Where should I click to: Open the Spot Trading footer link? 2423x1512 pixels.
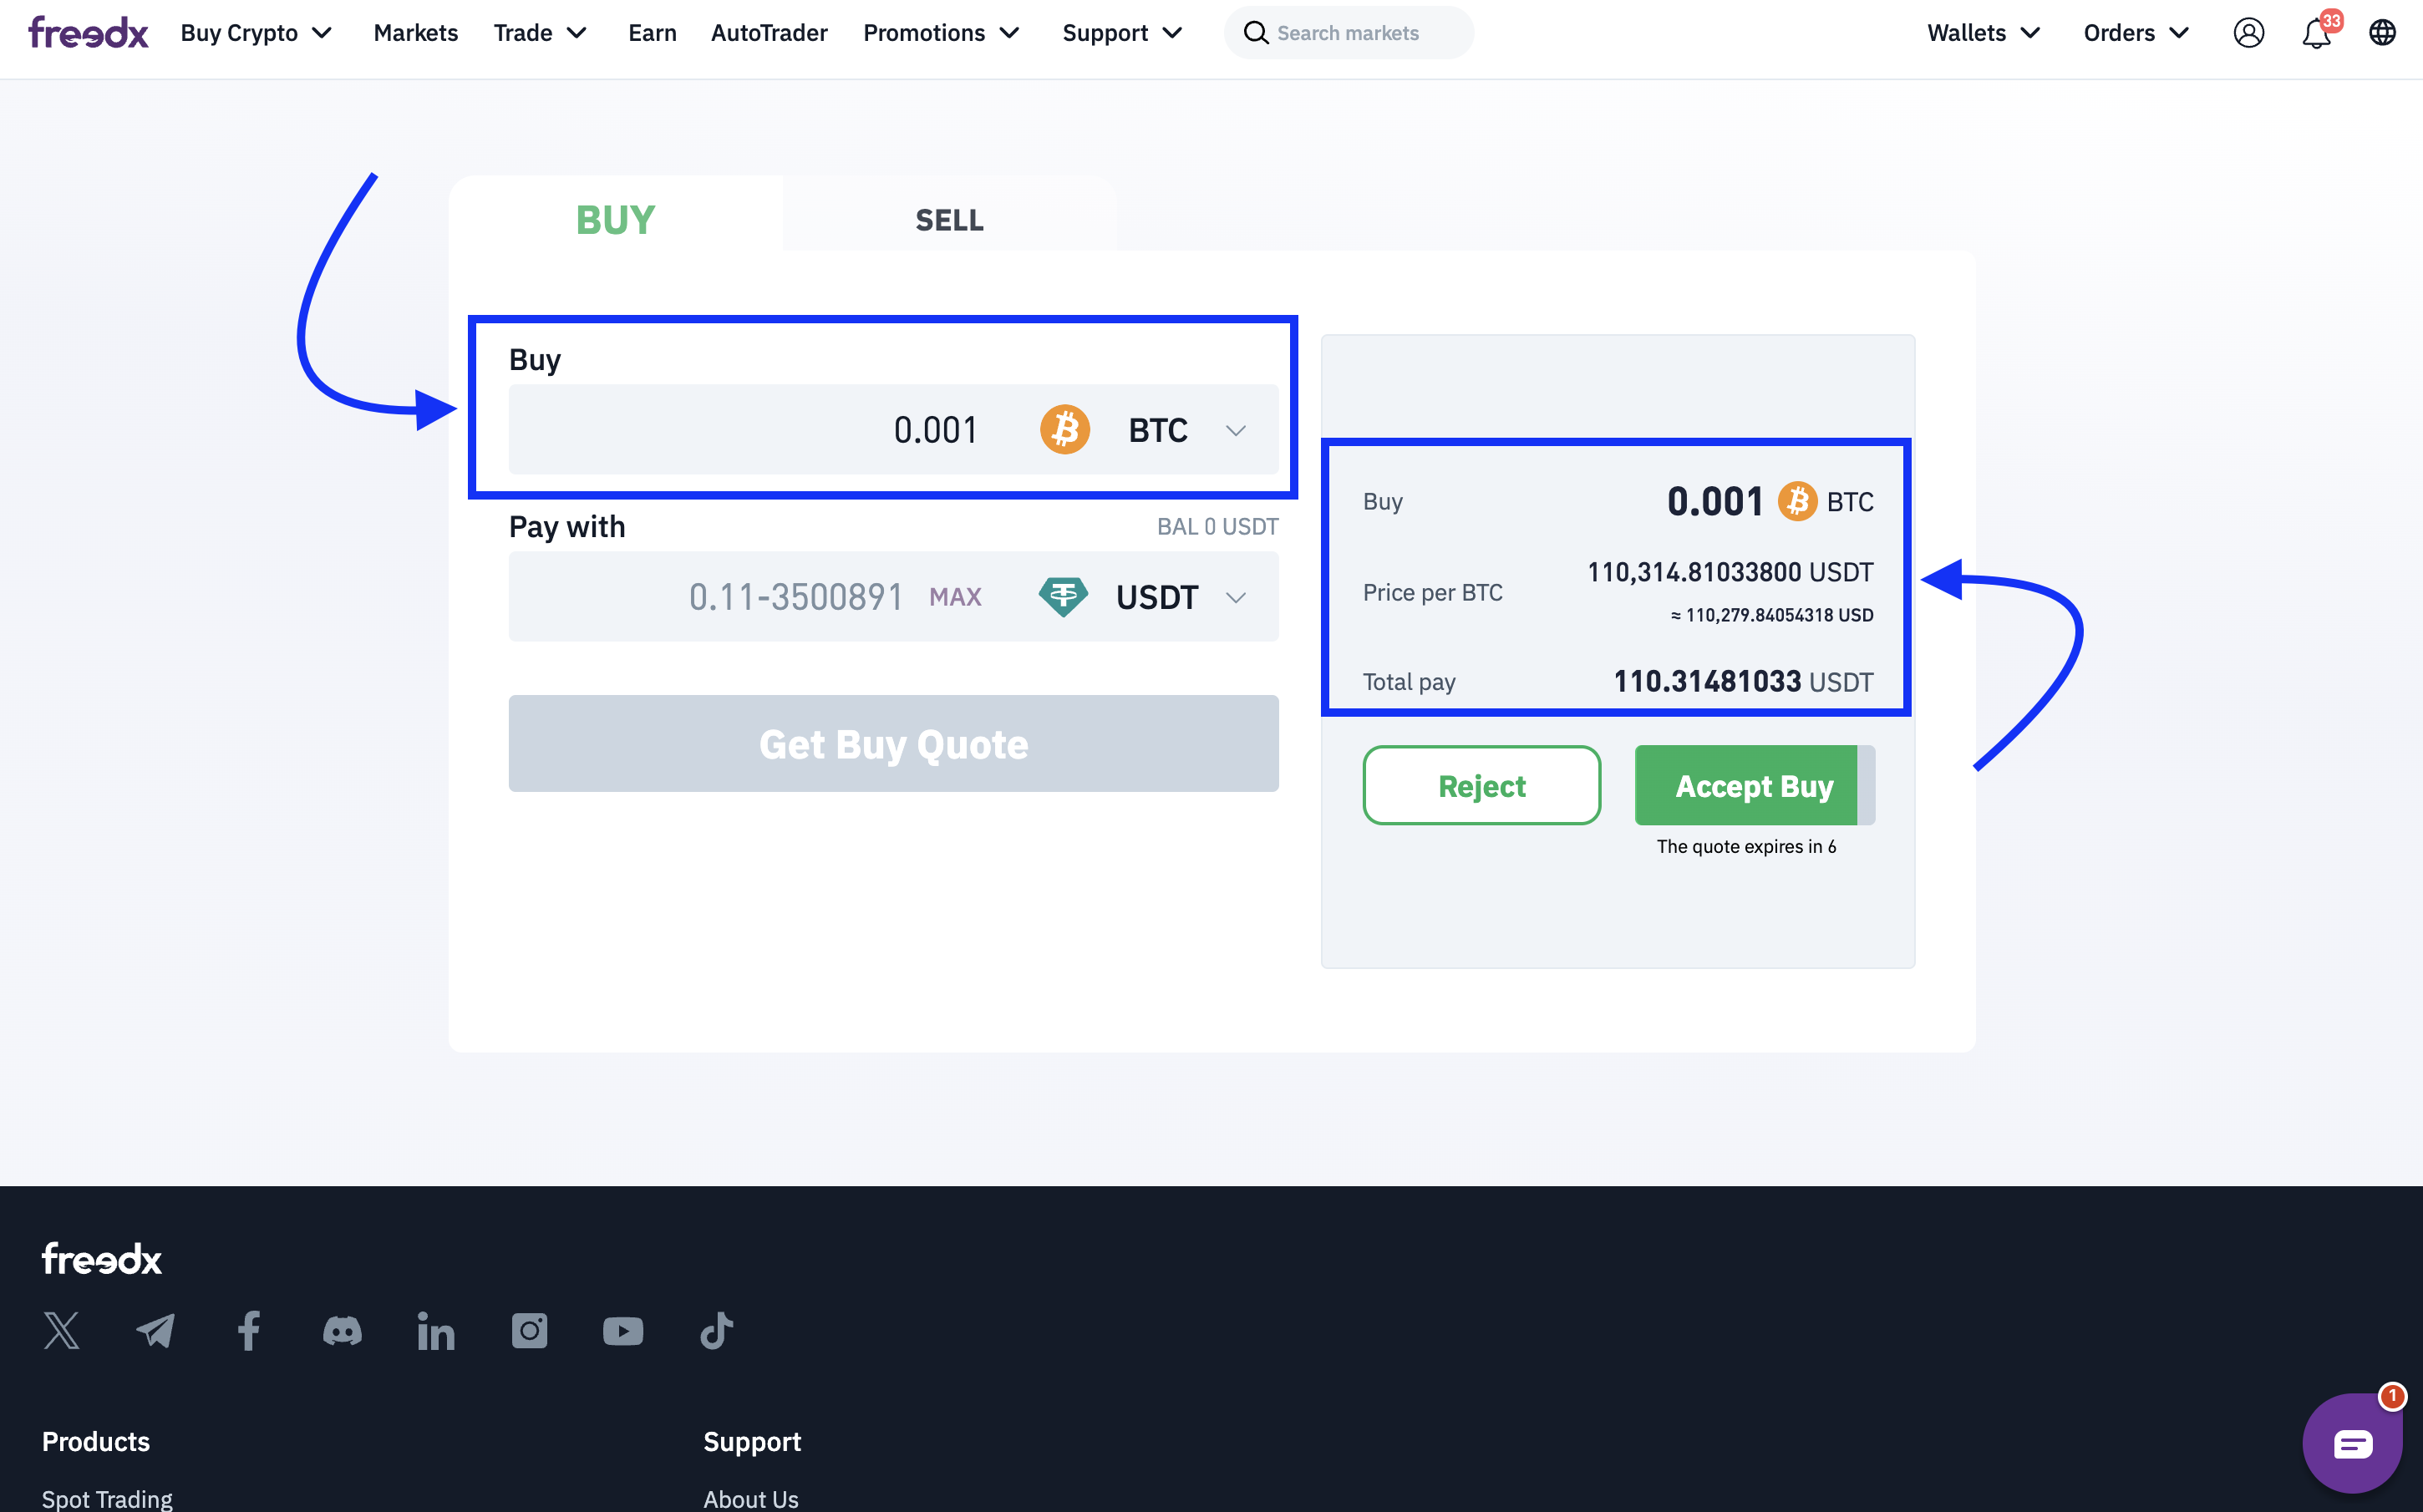tap(107, 1498)
